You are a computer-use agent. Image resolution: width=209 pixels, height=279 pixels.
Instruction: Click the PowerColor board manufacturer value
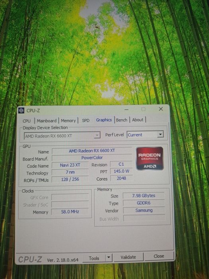point(92,158)
